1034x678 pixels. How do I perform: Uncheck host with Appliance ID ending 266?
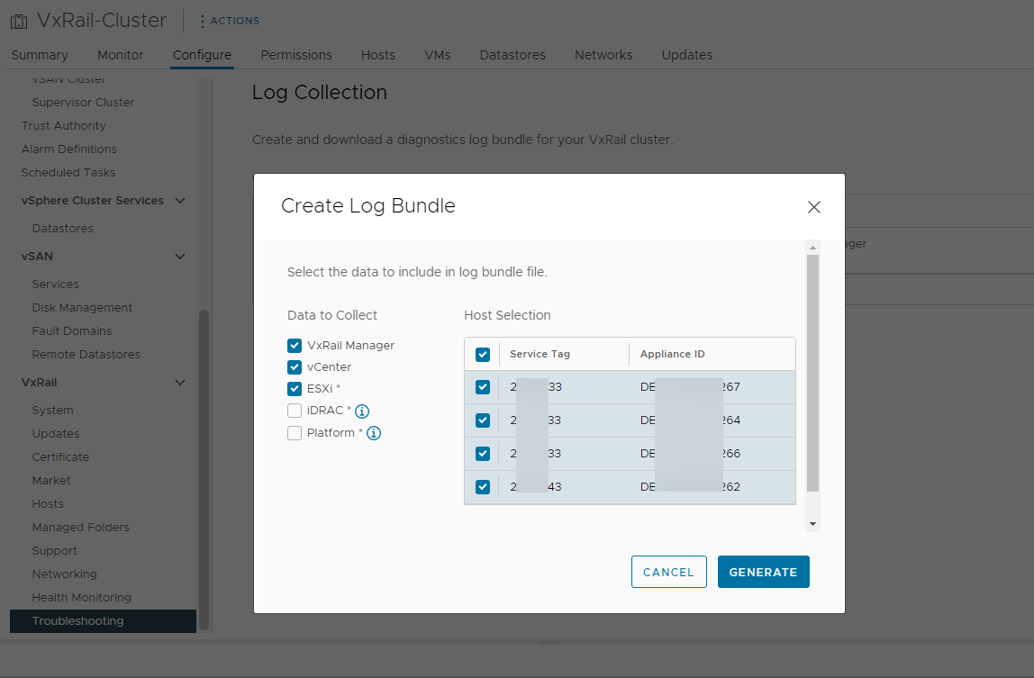pyautogui.click(x=483, y=454)
